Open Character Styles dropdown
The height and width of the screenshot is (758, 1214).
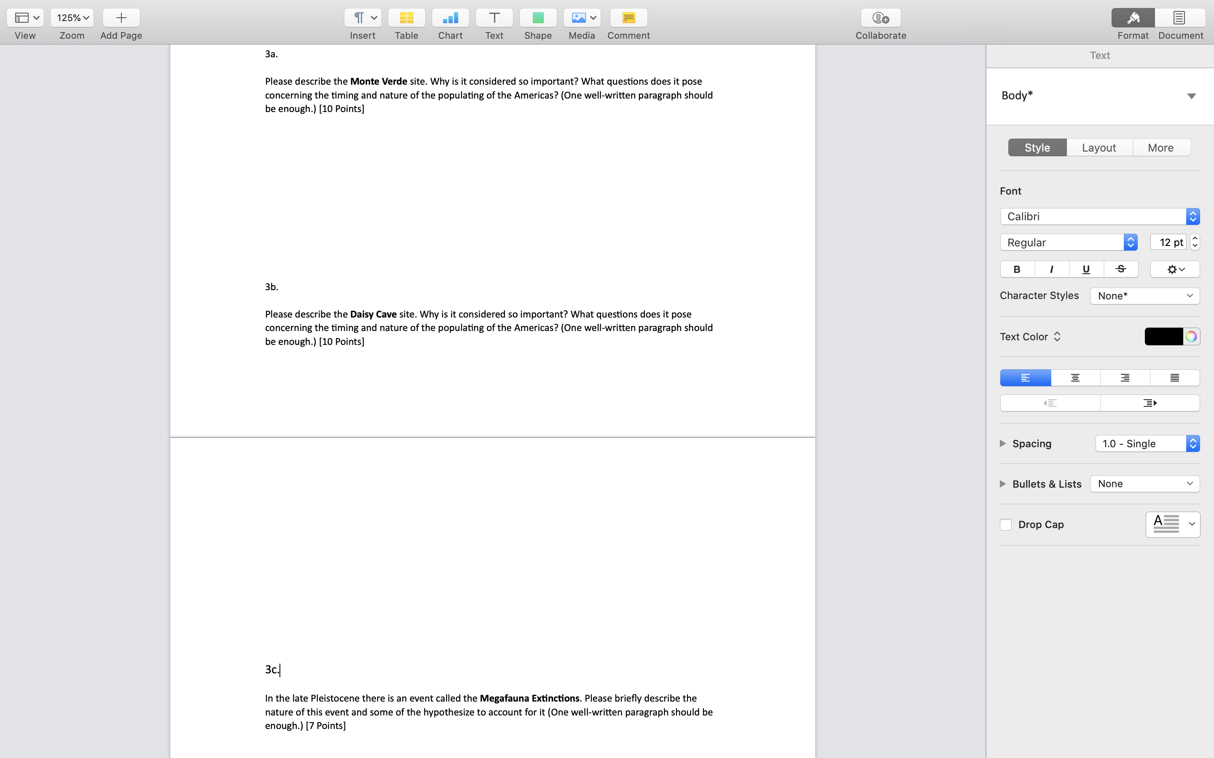pos(1144,296)
